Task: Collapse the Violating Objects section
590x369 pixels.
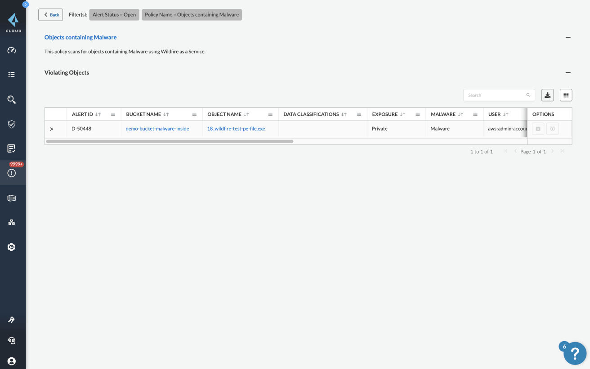Action: coord(568,73)
